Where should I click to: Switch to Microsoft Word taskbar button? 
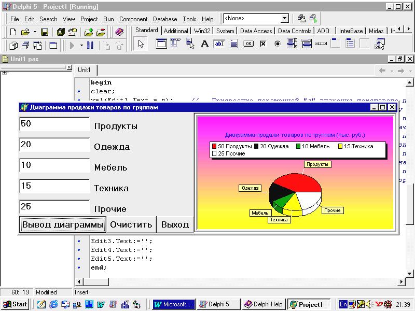(x=174, y=304)
